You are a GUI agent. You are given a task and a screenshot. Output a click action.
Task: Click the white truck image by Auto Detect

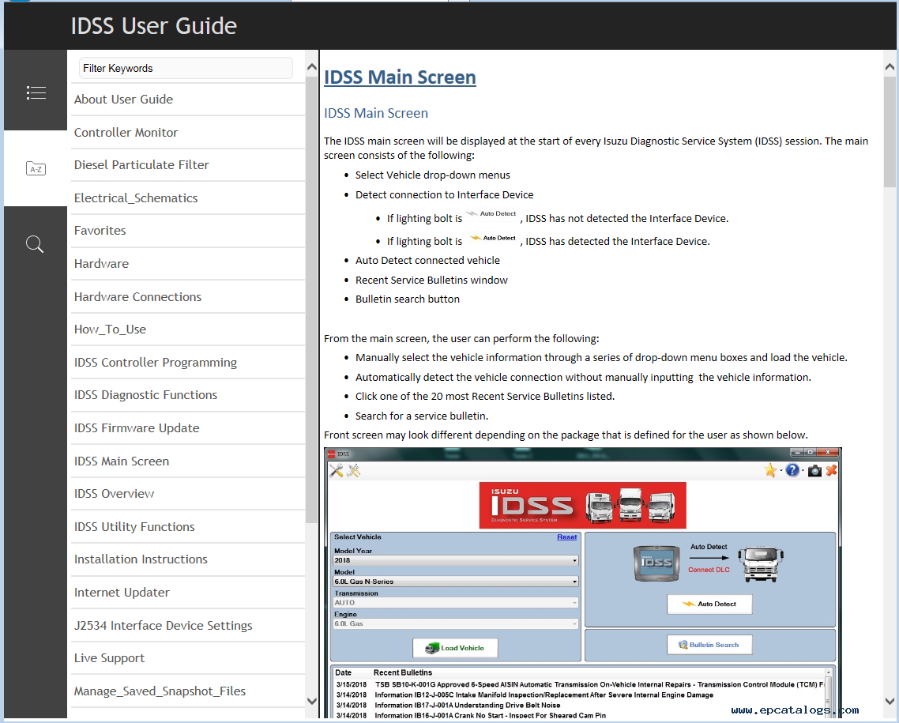(760, 564)
